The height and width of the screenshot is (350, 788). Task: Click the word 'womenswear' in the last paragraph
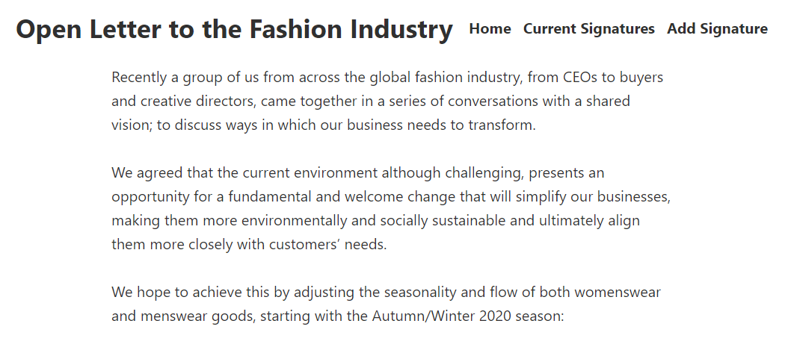coord(618,293)
